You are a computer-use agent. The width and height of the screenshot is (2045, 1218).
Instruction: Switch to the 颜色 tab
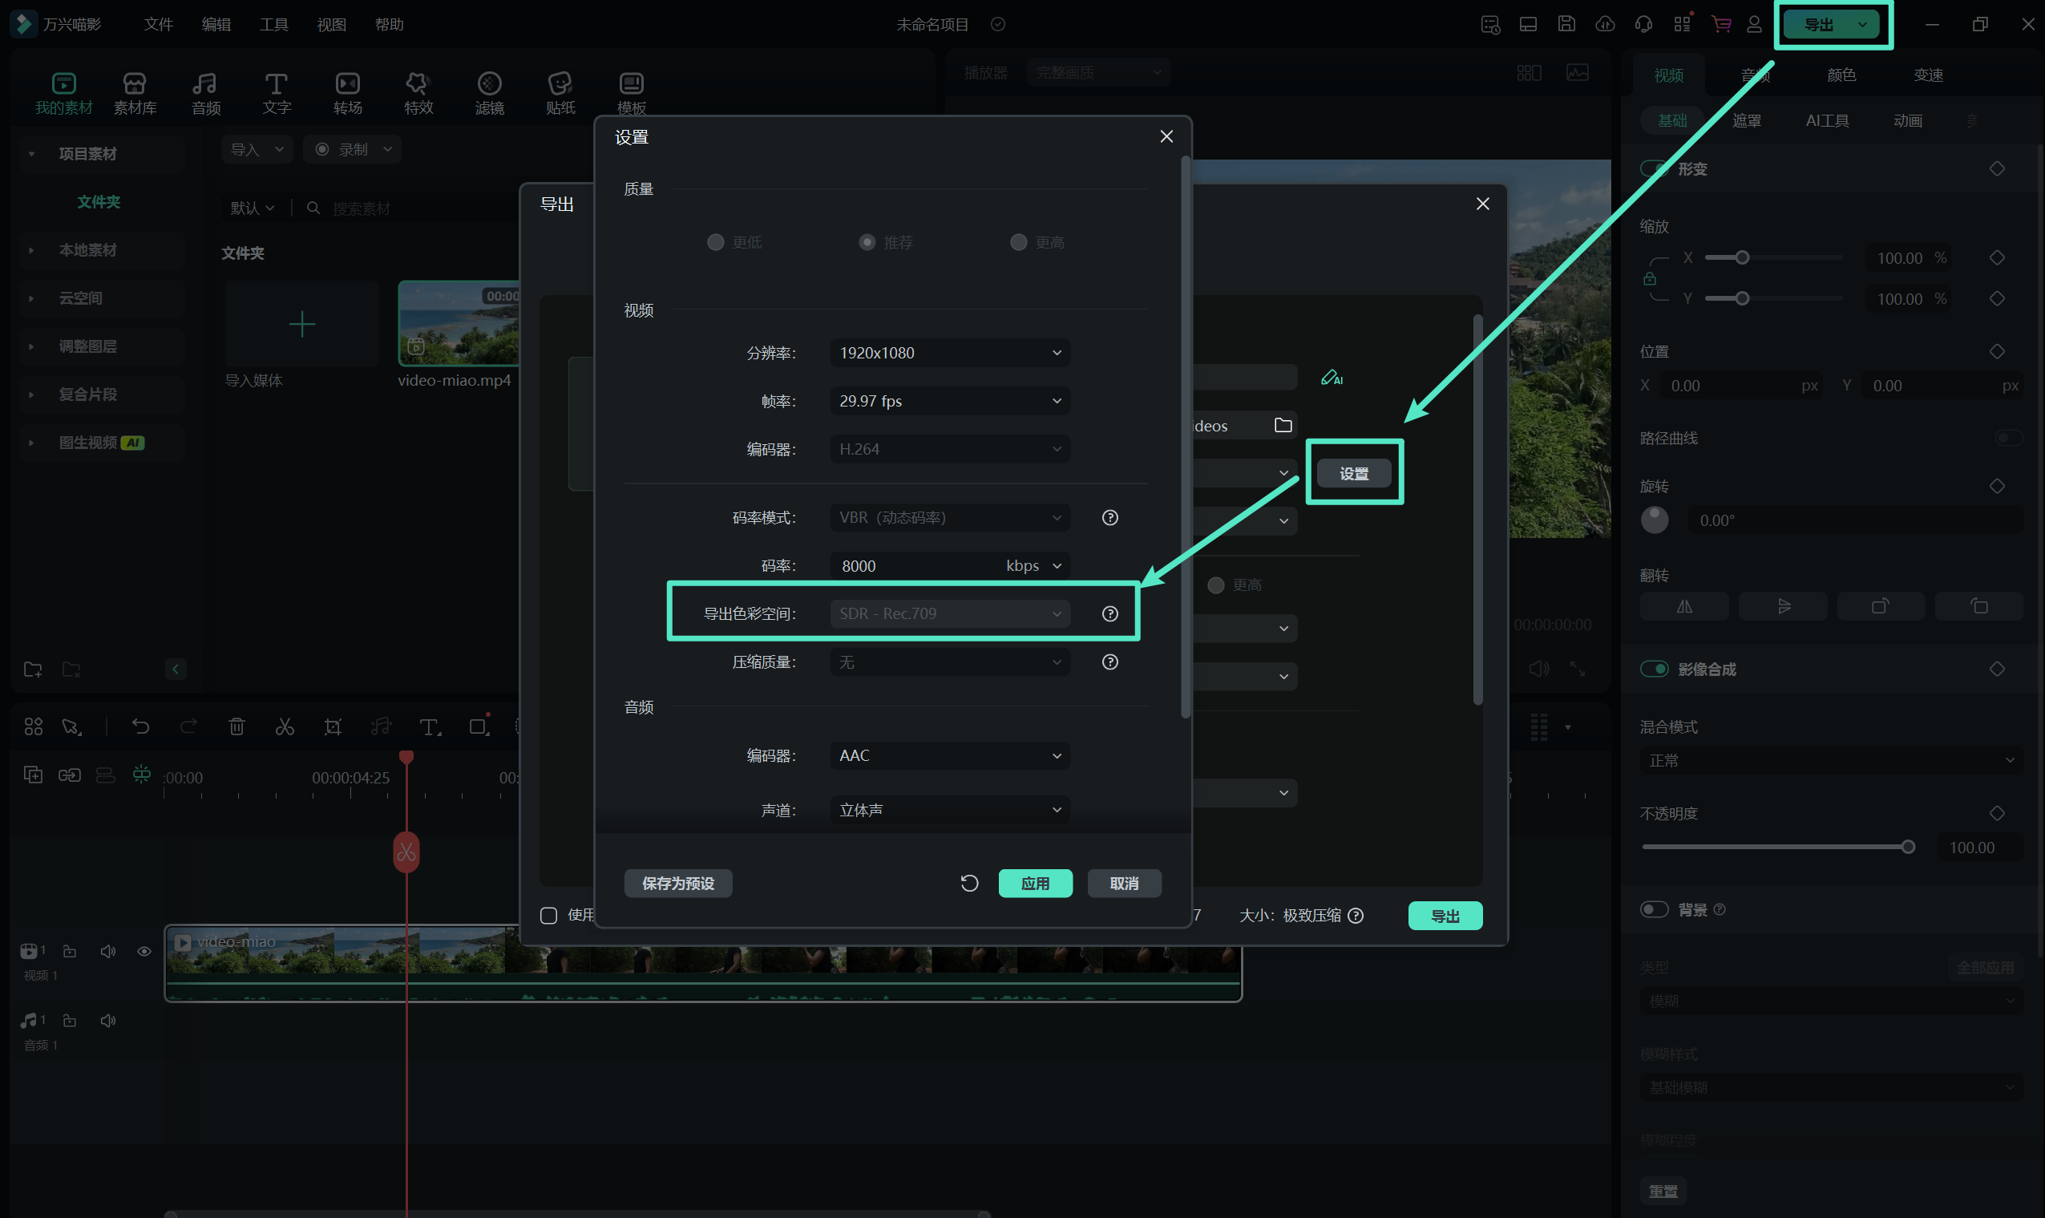tap(1841, 75)
